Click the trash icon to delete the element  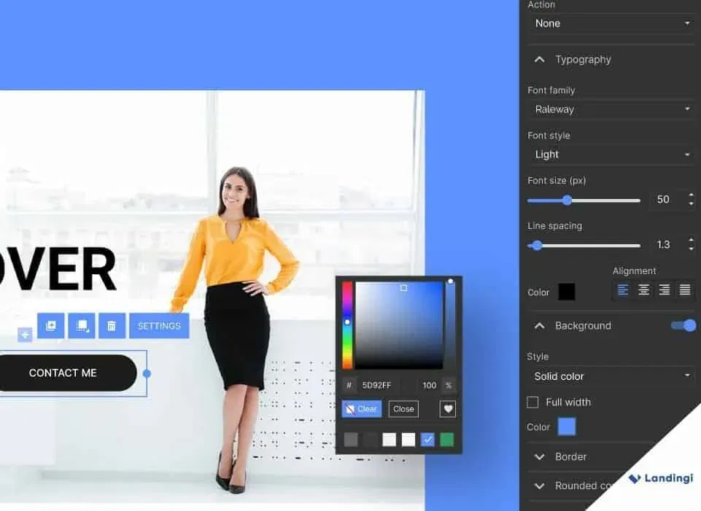coord(112,326)
